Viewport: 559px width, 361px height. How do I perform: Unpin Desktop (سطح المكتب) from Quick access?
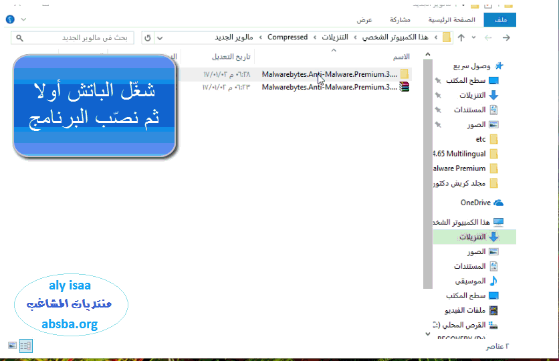click(437, 80)
